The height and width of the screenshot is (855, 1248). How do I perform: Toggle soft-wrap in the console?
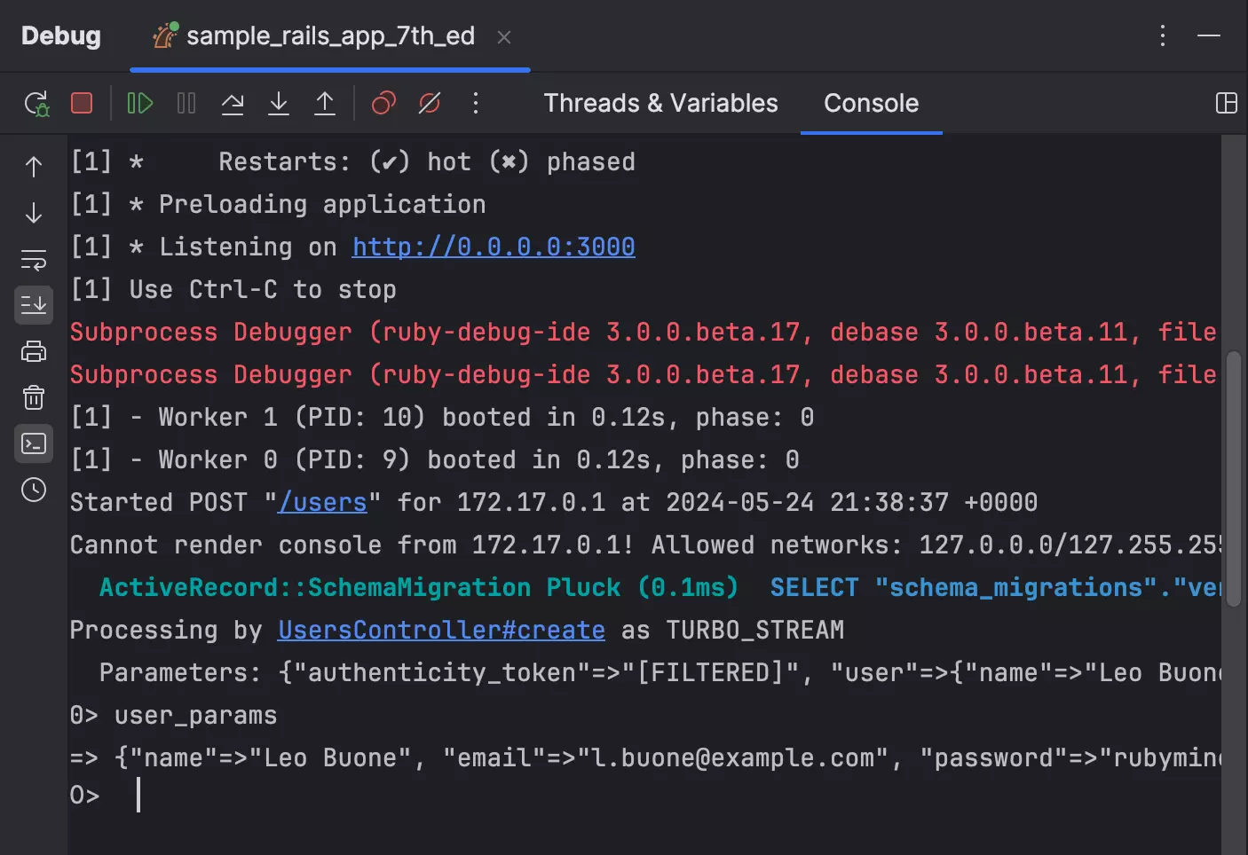tap(34, 260)
